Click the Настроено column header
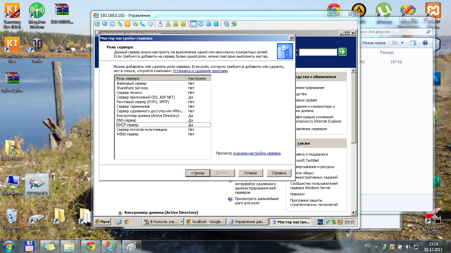The image size is (451, 253). [x=198, y=78]
